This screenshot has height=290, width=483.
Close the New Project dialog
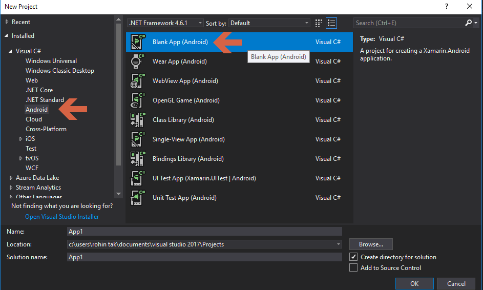[x=470, y=7]
